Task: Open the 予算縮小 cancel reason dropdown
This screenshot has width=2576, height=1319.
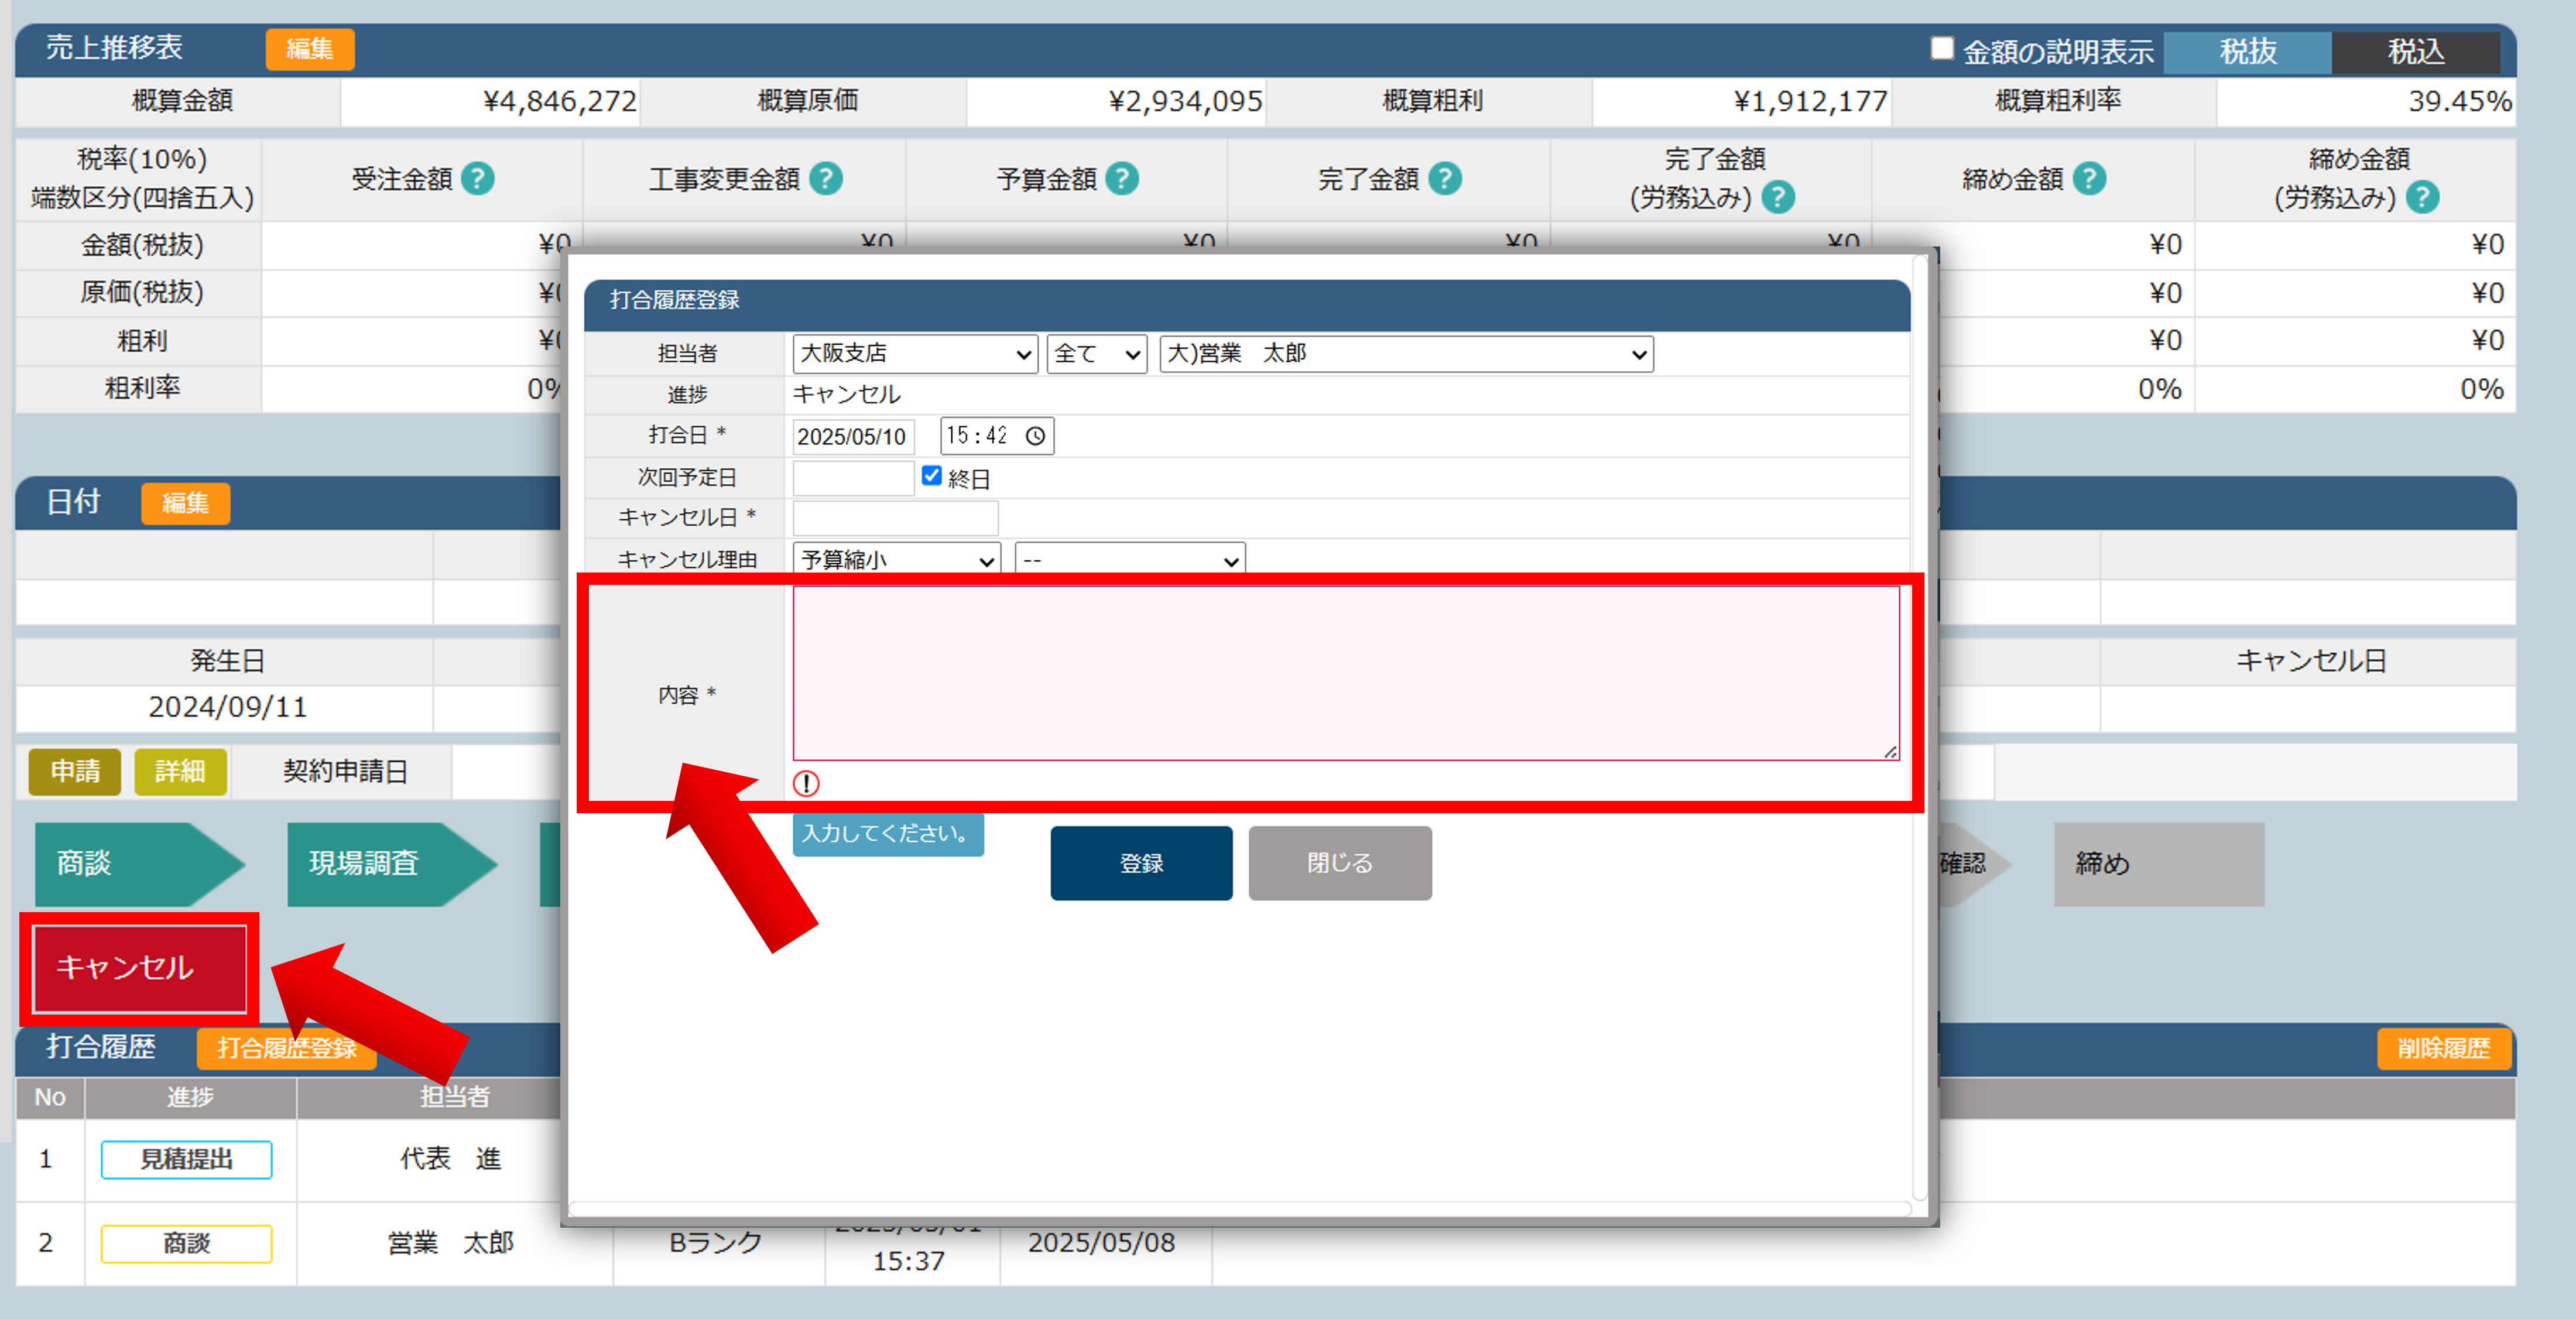Action: pyautogui.click(x=896, y=559)
